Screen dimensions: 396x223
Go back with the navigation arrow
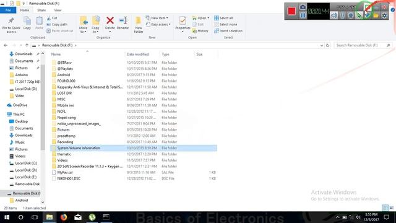coord(6,45)
